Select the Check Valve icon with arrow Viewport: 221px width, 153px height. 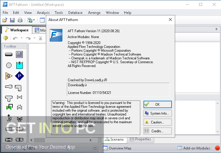(x=20, y=107)
